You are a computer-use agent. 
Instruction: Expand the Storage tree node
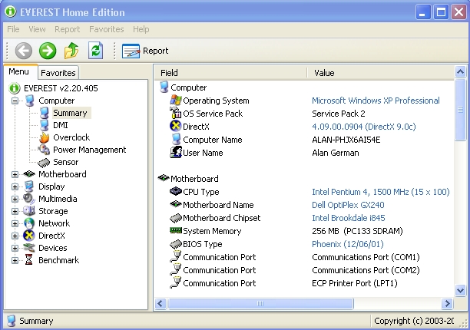[x=15, y=211]
